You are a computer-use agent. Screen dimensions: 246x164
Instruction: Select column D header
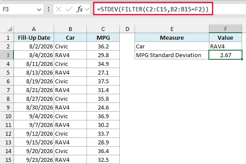click(x=127, y=29)
